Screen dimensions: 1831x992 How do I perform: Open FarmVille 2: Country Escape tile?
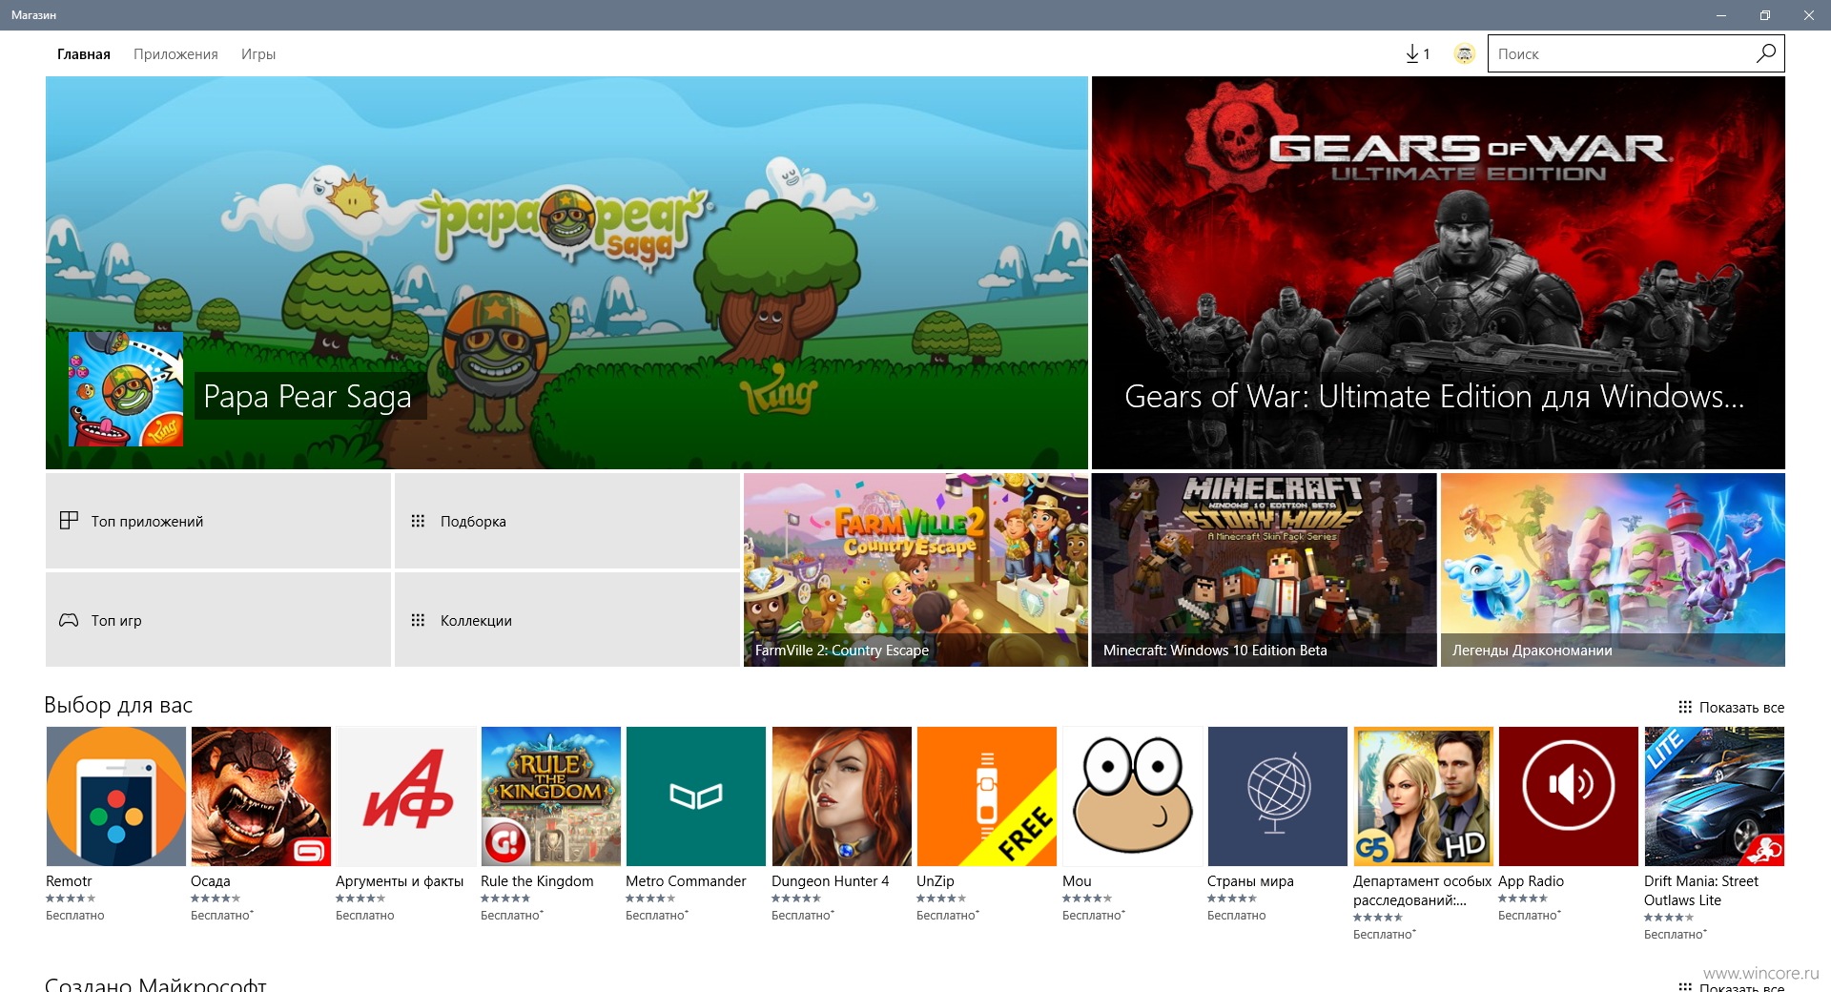(915, 569)
